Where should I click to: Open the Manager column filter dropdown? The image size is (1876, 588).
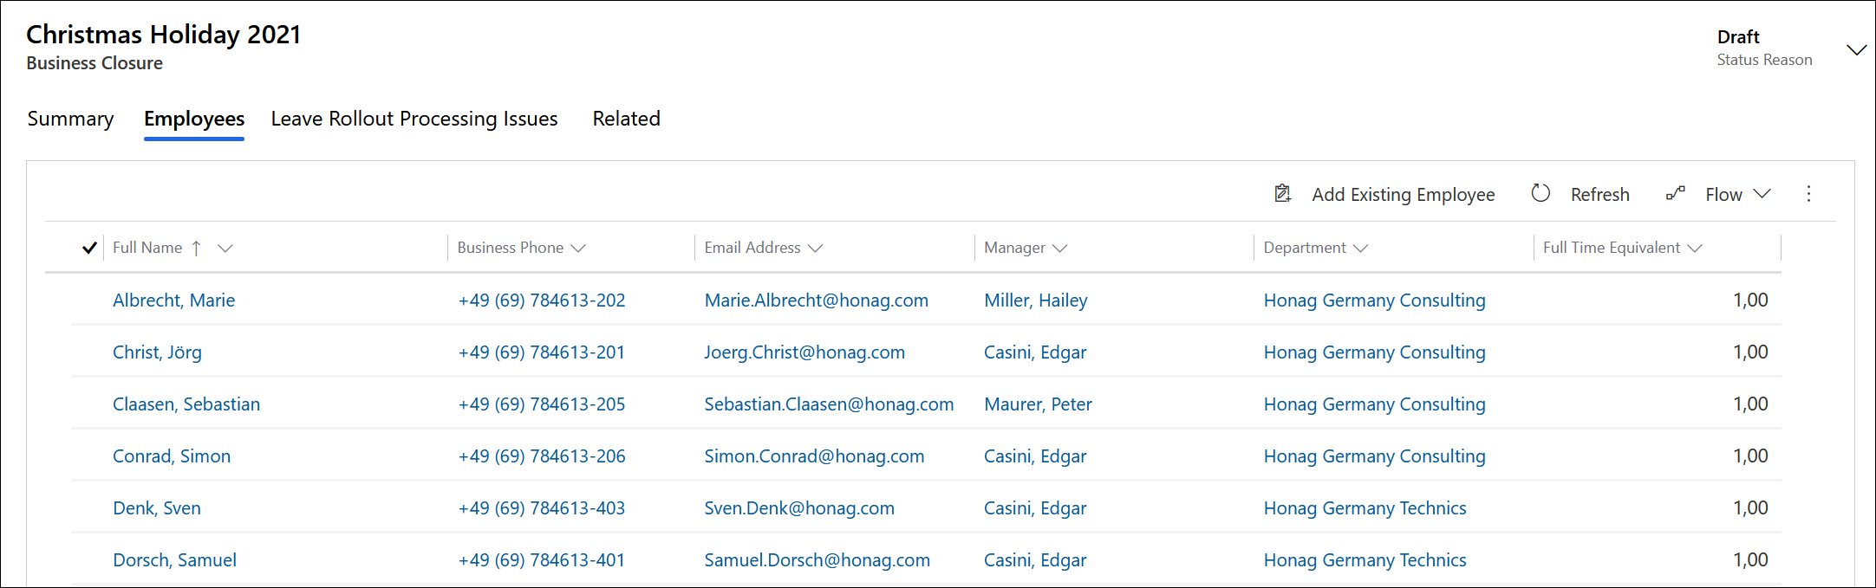1059,249
